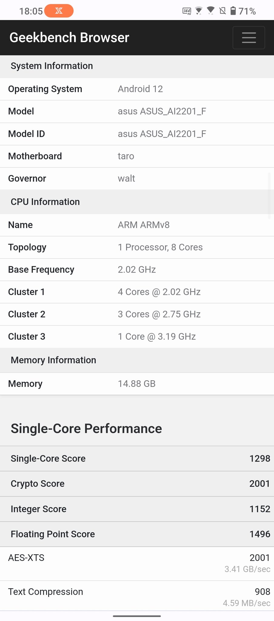274x621 pixels.
Task: Tap the Text Compression result row
Action: click(137, 596)
